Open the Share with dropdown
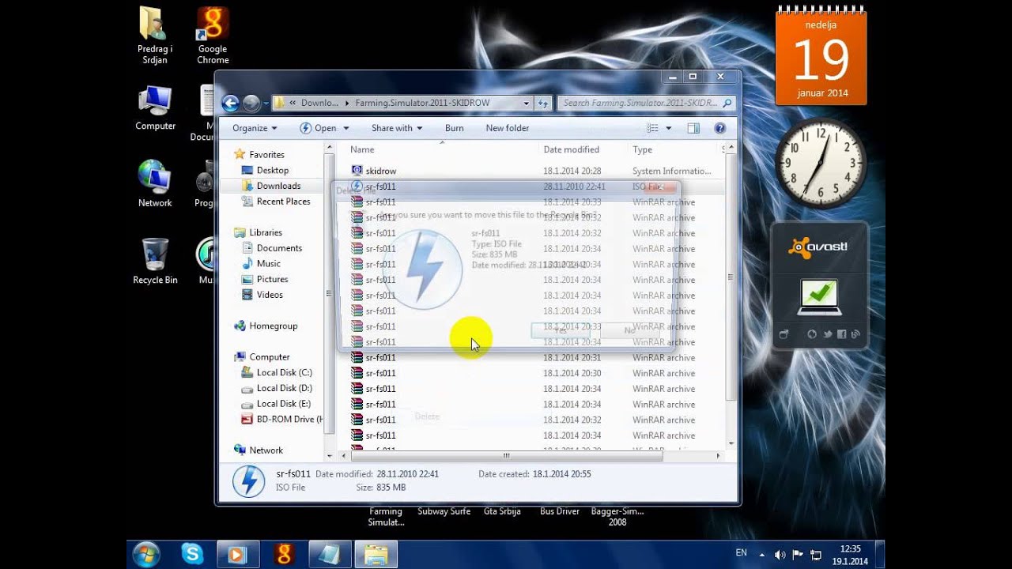 click(x=397, y=128)
